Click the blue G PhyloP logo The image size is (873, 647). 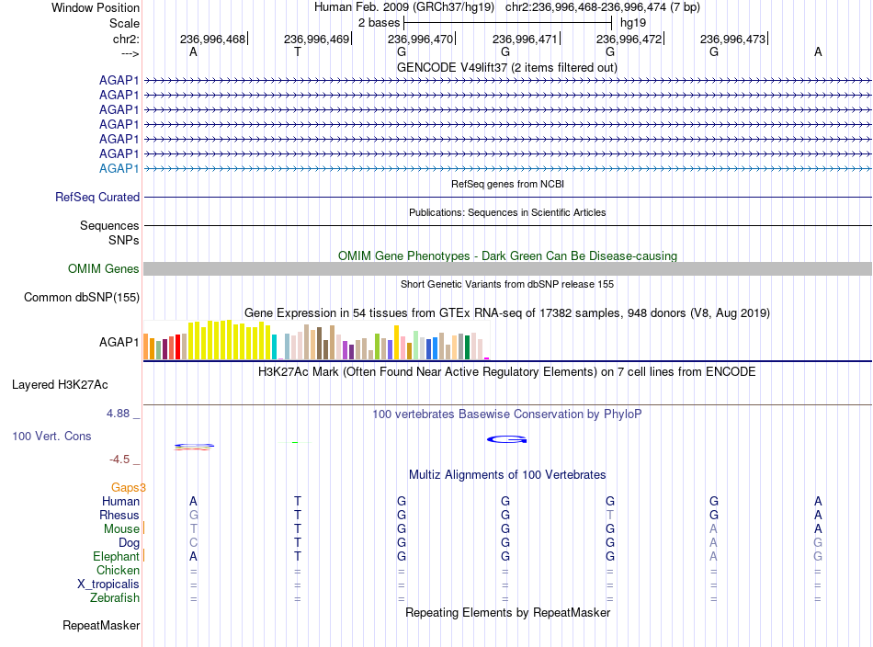(506, 440)
